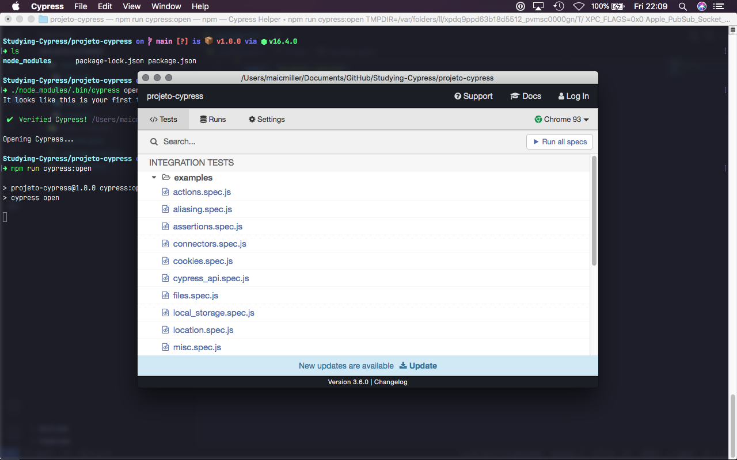Open the Siri icon
The width and height of the screenshot is (737, 460).
(702, 6)
